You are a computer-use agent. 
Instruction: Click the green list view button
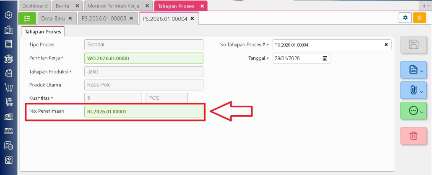[x=27, y=18]
